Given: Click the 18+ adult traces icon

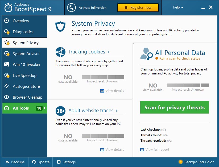Looking at the screenshot, I should coord(60,111).
